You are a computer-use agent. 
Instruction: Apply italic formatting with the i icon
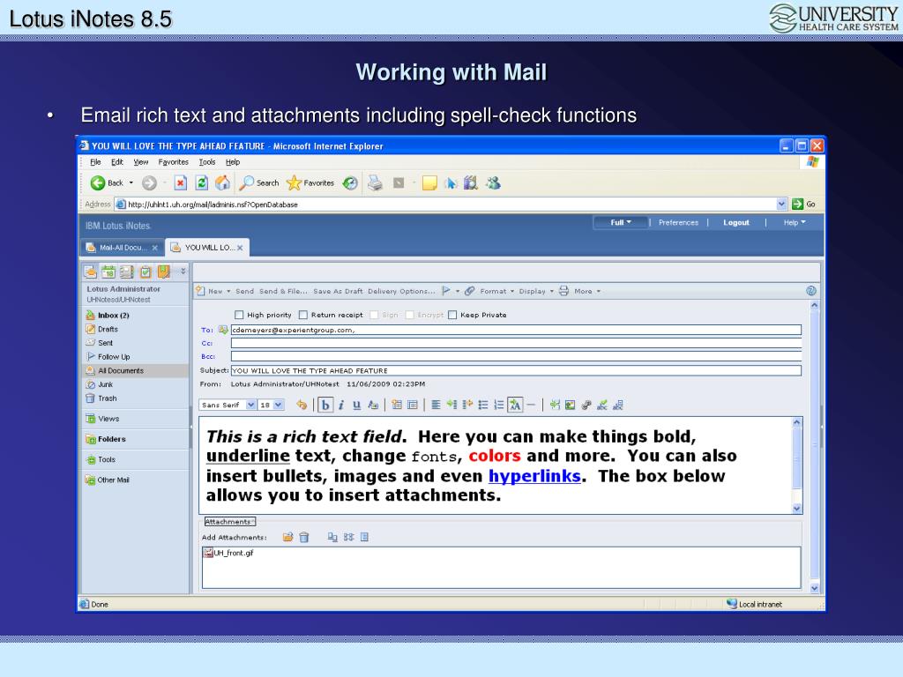341,405
